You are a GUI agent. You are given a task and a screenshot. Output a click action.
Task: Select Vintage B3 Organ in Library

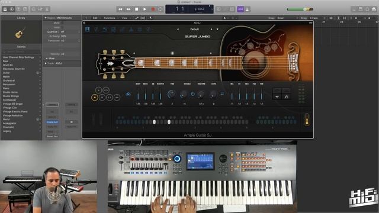[21, 104]
